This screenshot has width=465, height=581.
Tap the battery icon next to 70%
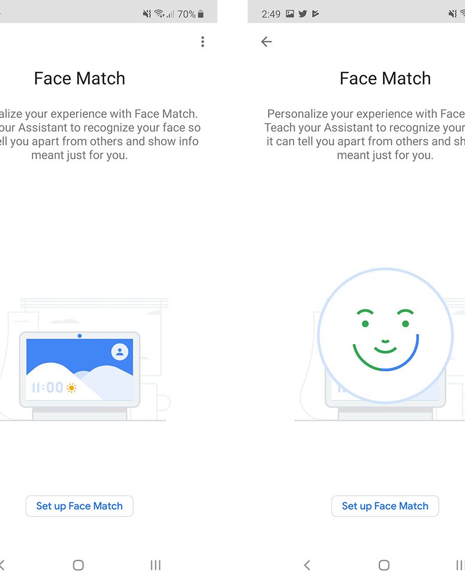pos(201,14)
